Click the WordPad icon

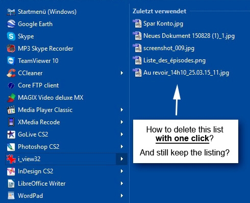[11, 196]
